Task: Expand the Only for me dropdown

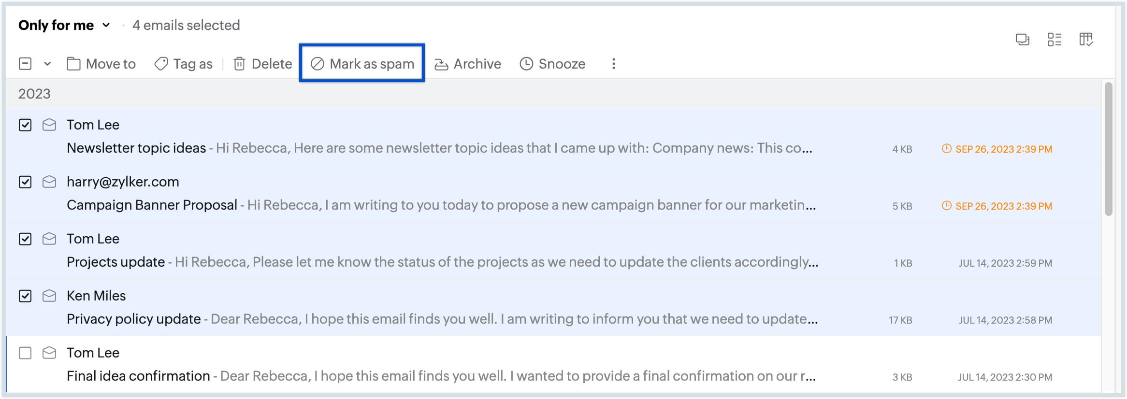Action: point(106,25)
